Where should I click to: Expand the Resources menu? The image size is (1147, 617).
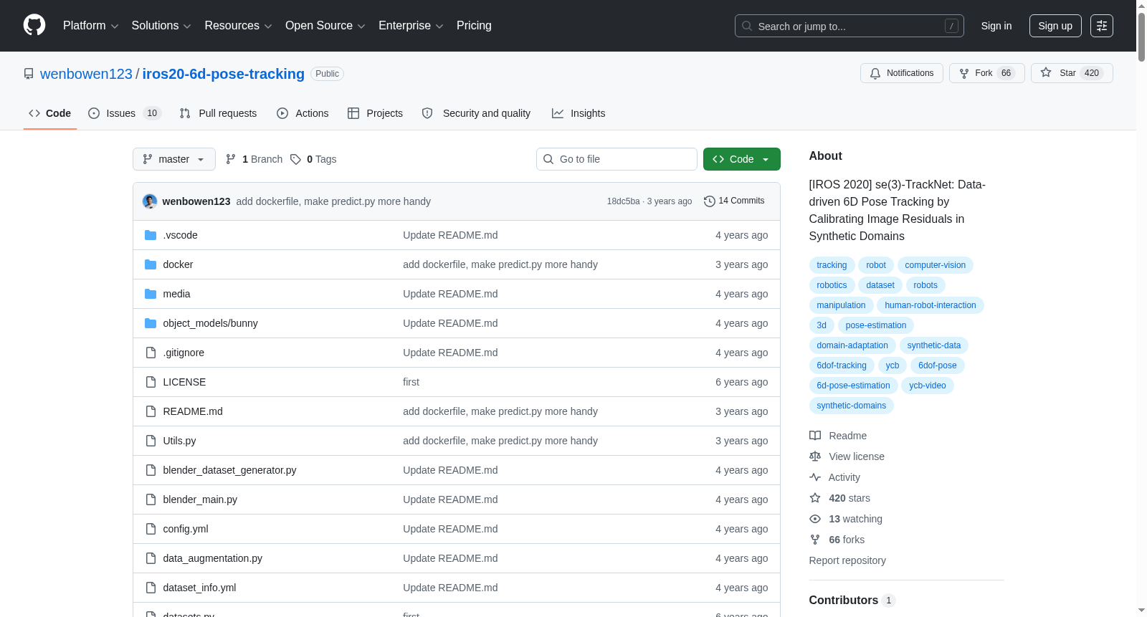[x=238, y=26]
